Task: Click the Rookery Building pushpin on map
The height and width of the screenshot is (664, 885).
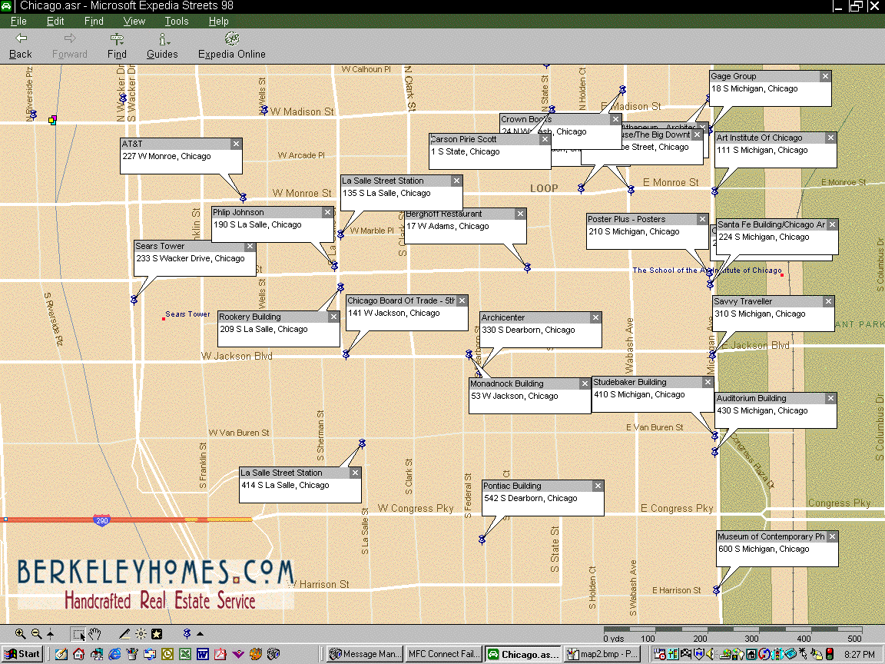Action: pos(340,287)
